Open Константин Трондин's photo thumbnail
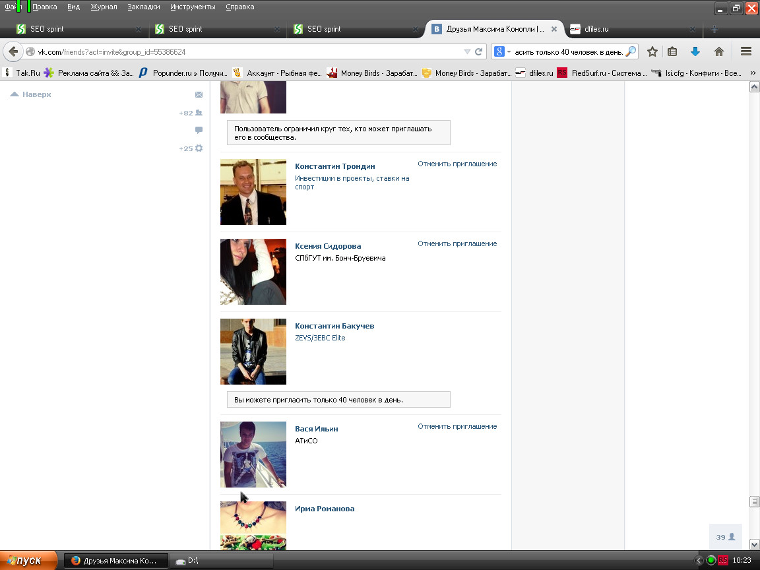The height and width of the screenshot is (570, 760). click(253, 192)
